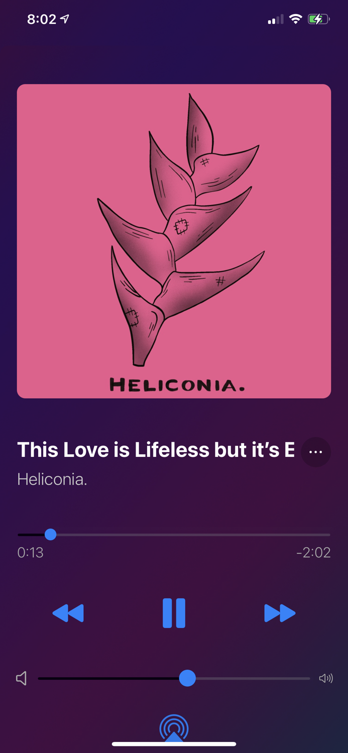Open the three-dots more options menu
The height and width of the screenshot is (753, 348).
pos(316,452)
